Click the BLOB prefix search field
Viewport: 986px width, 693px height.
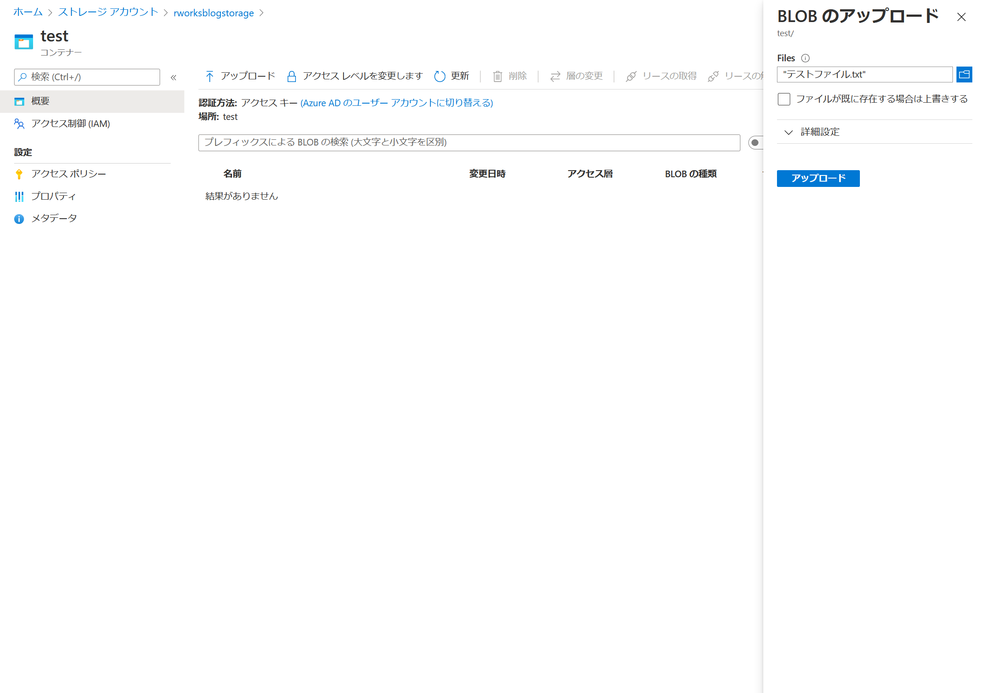(469, 143)
